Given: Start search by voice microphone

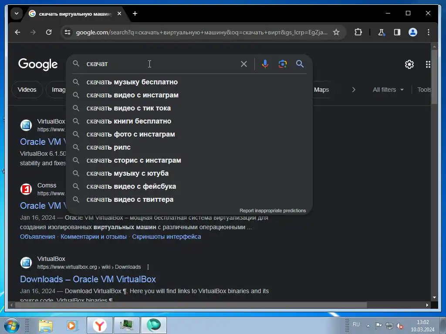Looking at the screenshot, I should pos(265,64).
